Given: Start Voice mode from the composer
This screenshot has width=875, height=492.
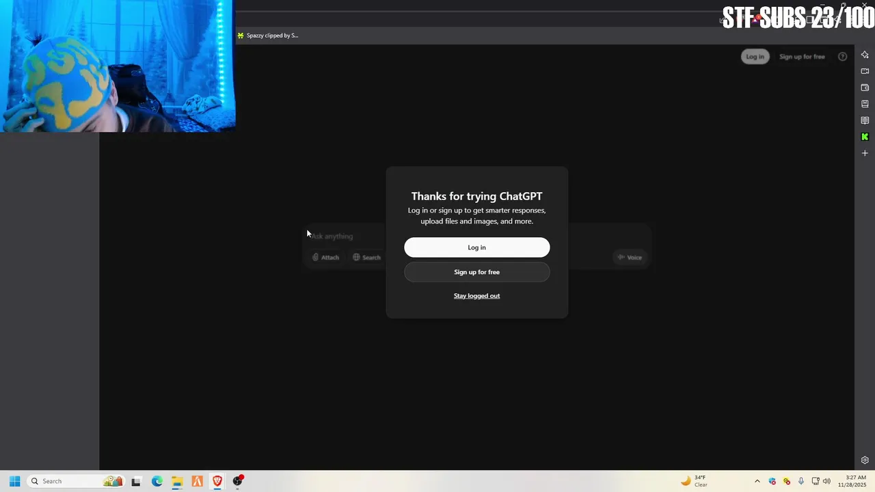Looking at the screenshot, I should point(629,258).
